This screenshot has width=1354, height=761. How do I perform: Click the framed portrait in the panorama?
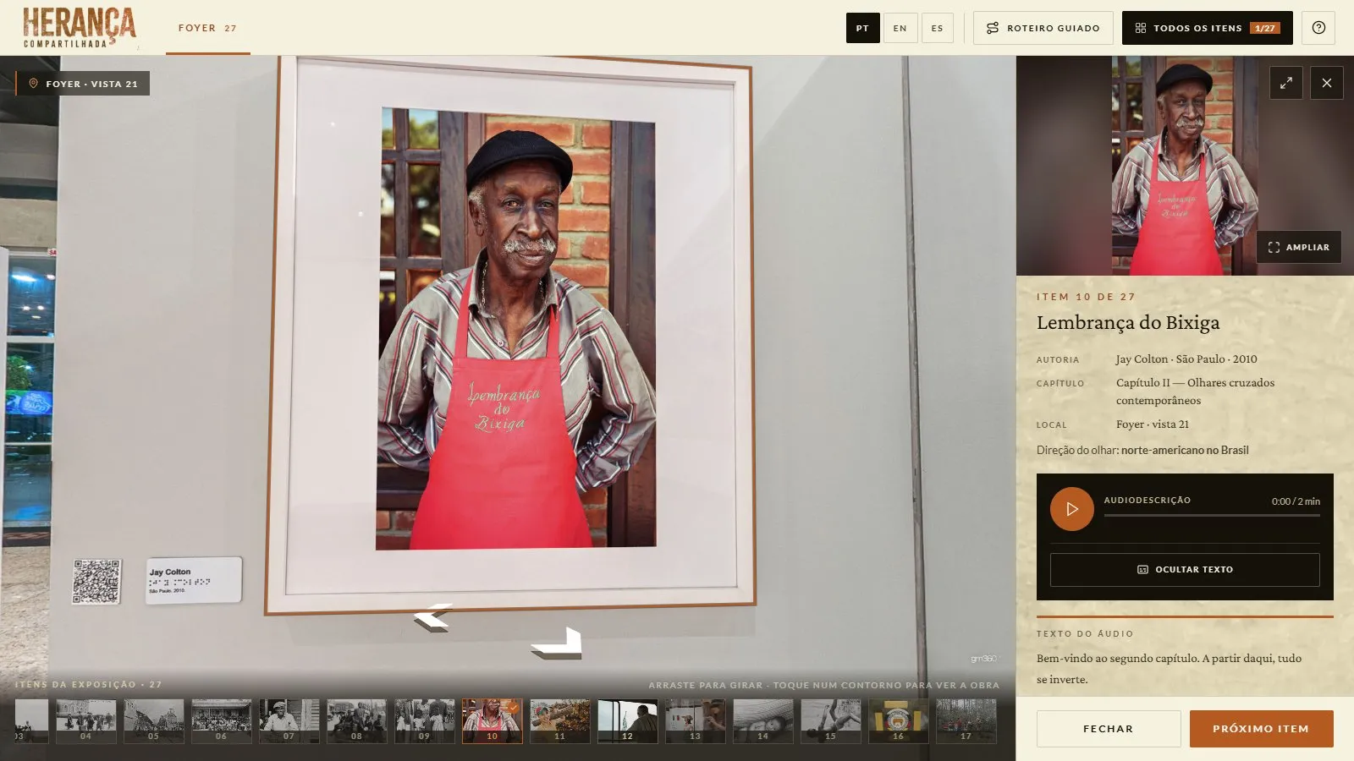[x=510, y=334]
